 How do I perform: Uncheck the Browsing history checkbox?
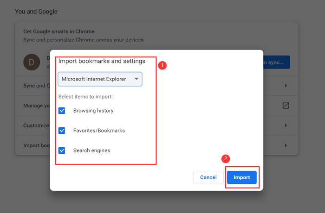click(x=62, y=111)
